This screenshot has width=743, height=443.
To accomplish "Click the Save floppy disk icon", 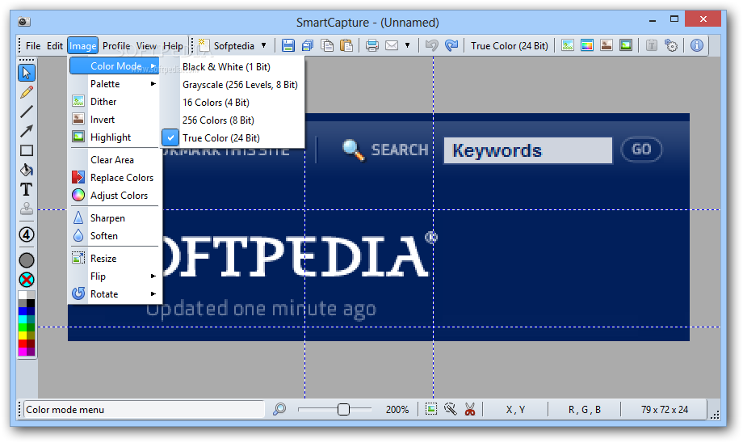I will click(288, 45).
